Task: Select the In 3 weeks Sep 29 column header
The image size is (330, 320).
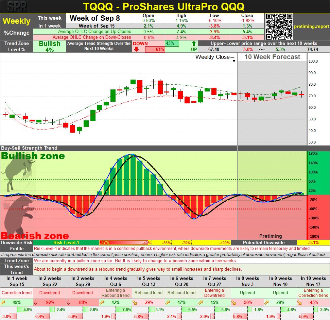Action: [83, 281]
